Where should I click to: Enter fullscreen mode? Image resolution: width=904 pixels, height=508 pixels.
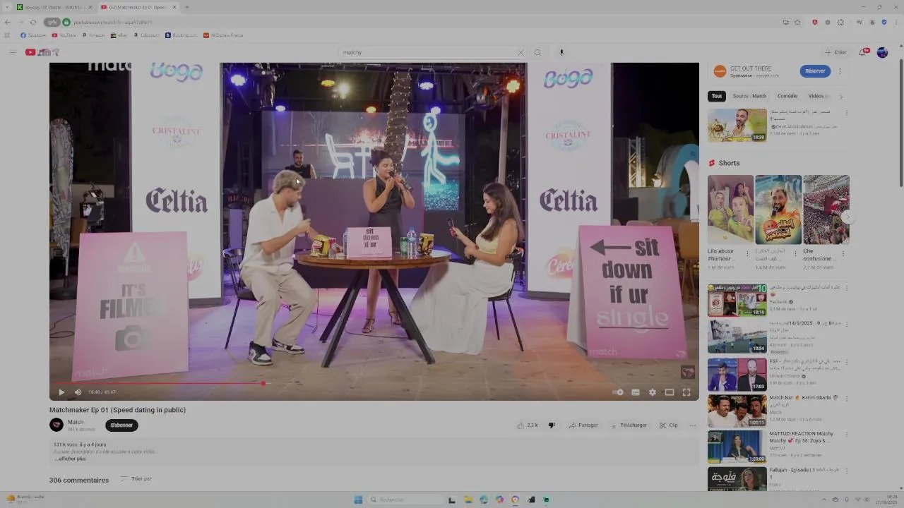(x=686, y=392)
